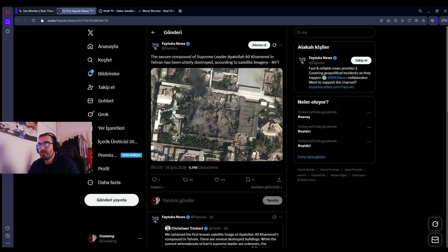Image resolution: width=448 pixels, height=252 pixels.
Task: Open @BNONews link in bio
Action: (x=337, y=78)
